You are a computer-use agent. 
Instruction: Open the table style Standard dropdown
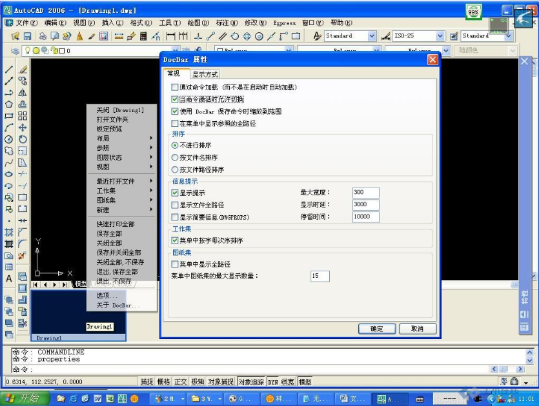509,35
